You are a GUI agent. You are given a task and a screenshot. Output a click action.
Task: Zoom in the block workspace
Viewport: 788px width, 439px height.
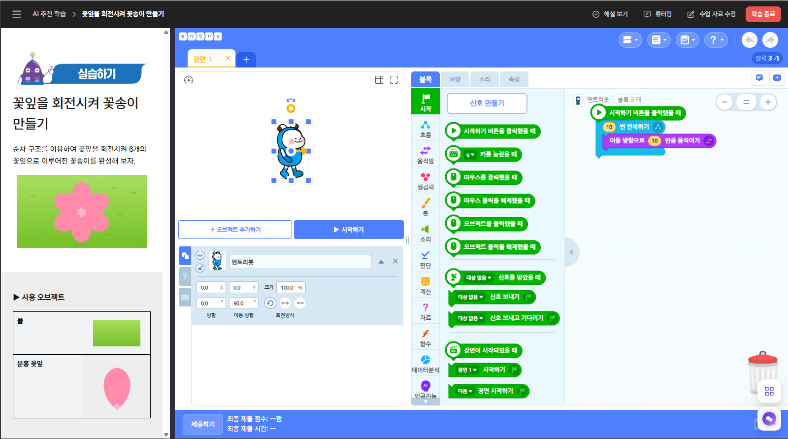click(768, 102)
